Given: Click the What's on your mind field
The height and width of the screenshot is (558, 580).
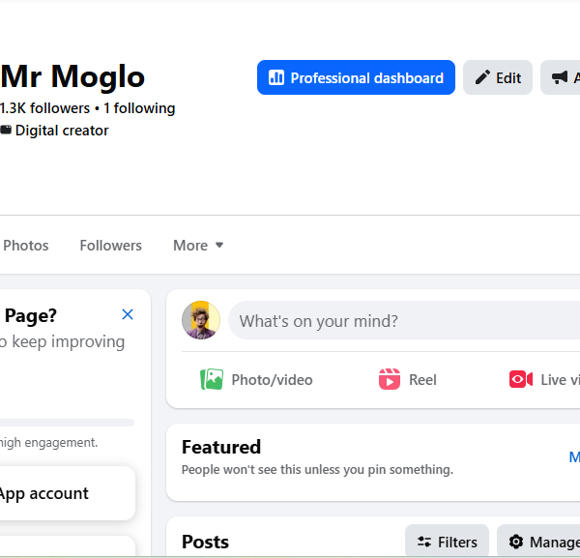Looking at the screenshot, I should click(x=404, y=320).
